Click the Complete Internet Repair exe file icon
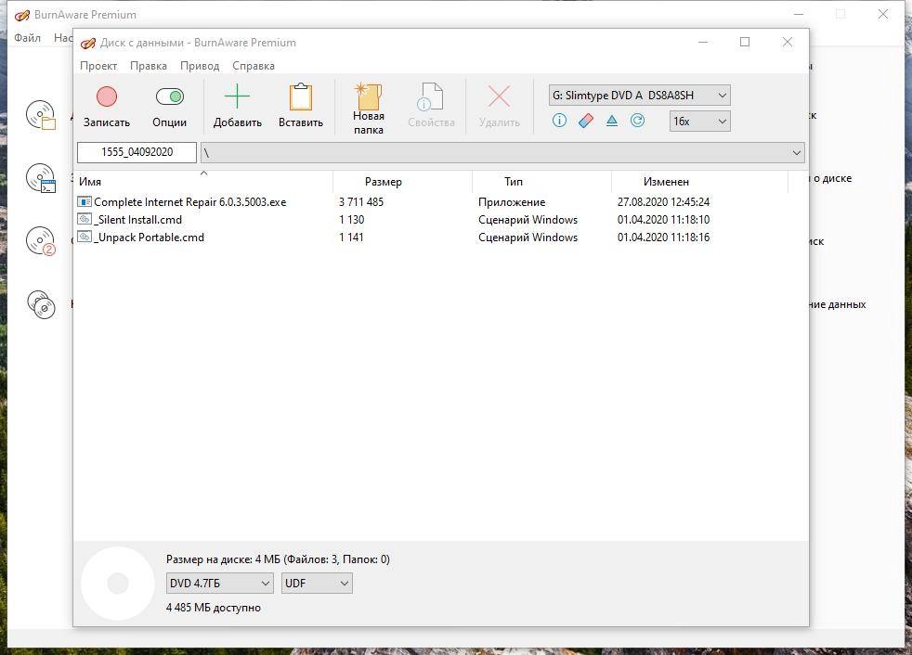The width and height of the screenshot is (912, 655). click(85, 201)
